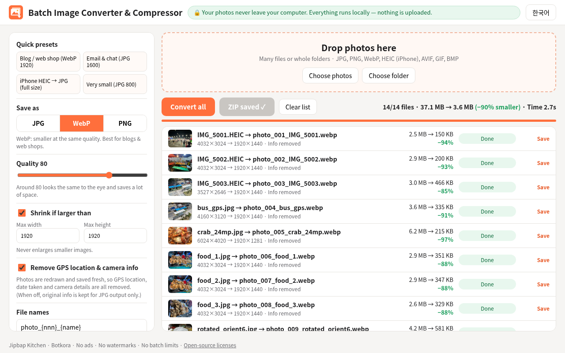Select iPhone HEIC to JPG full size preset
This screenshot has width=565, height=353.
pos(48,84)
